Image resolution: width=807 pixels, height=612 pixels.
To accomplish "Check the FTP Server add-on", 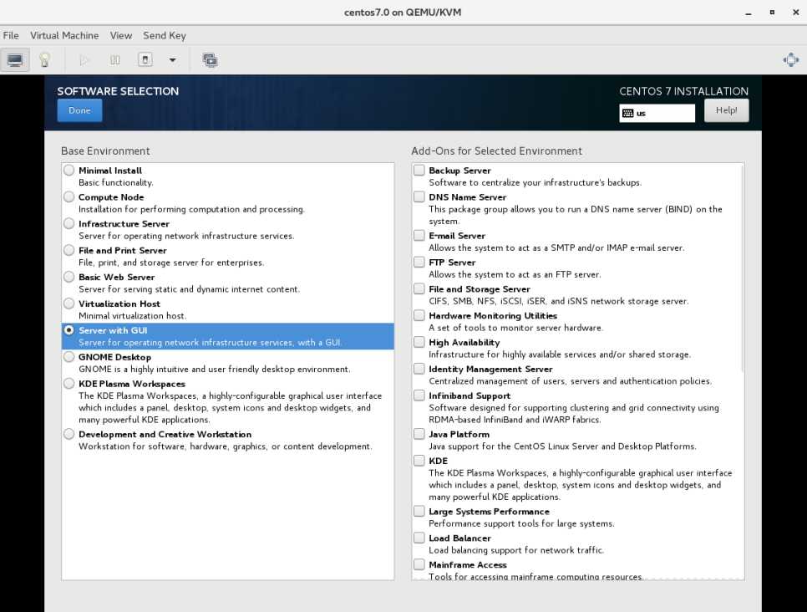I will coord(419,263).
